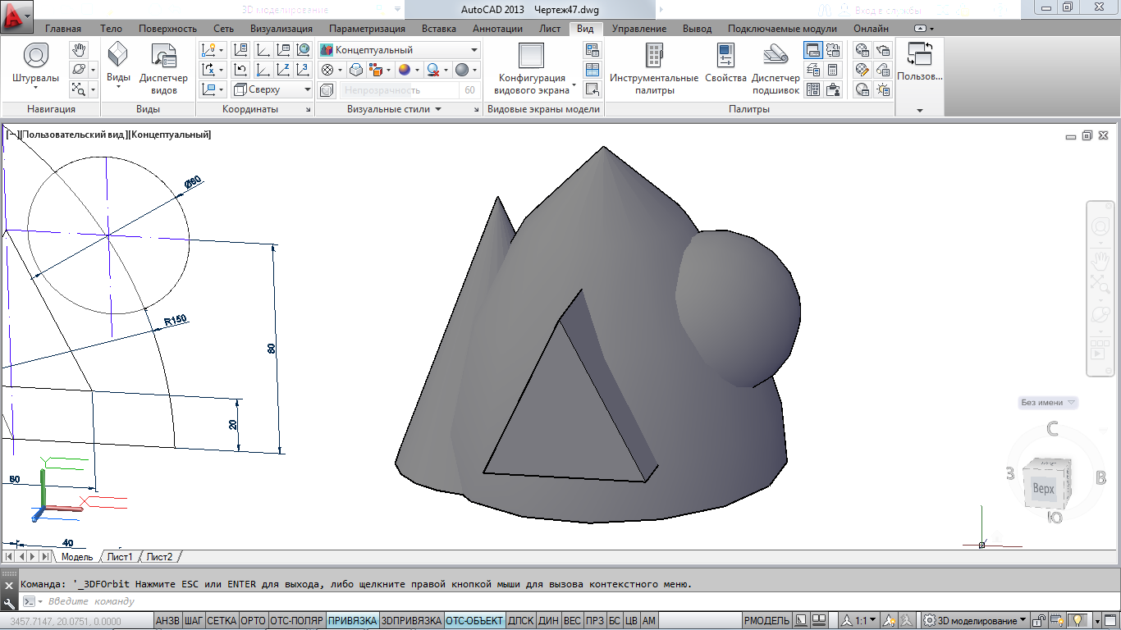
Task: Click the Непрозрачность opacity slider
Action: pyautogui.click(x=400, y=90)
